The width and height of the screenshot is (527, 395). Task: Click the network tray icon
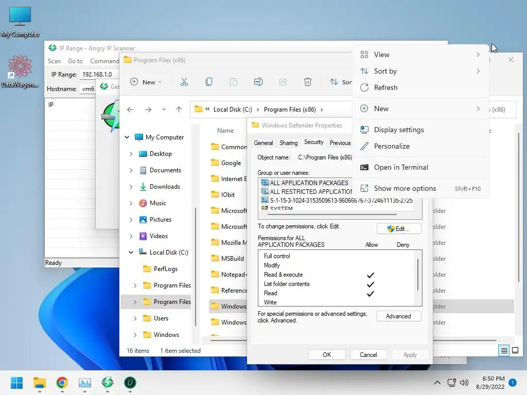451,383
